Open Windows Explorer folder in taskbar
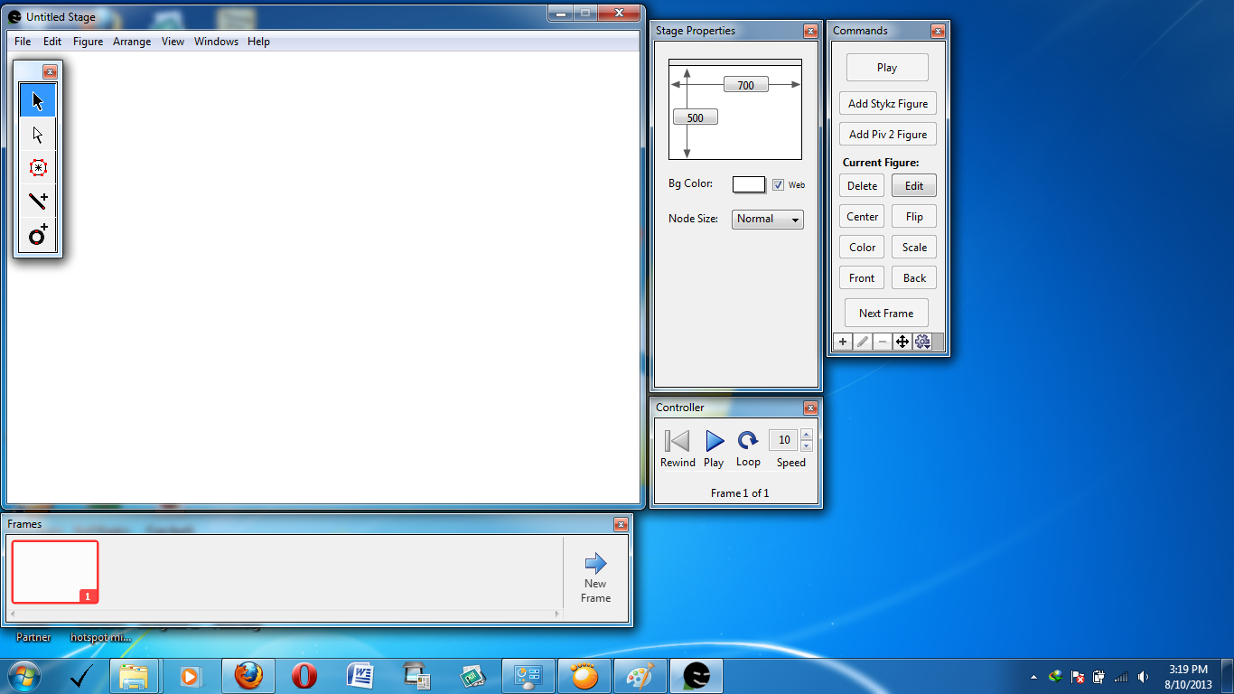Image resolution: width=1234 pixels, height=694 pixels. (134, 676)
